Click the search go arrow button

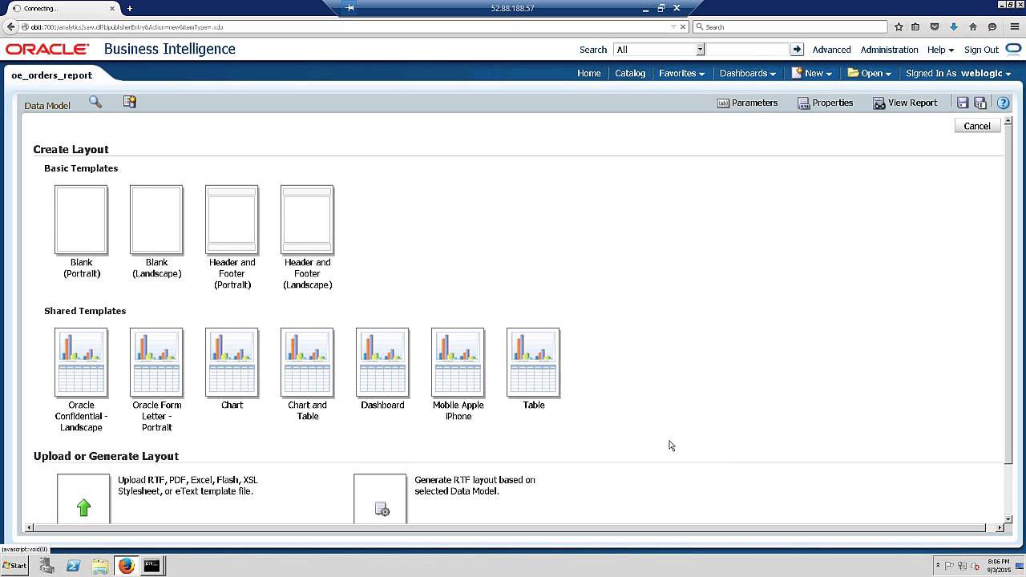pyautogui.click(x=797, y=50)
